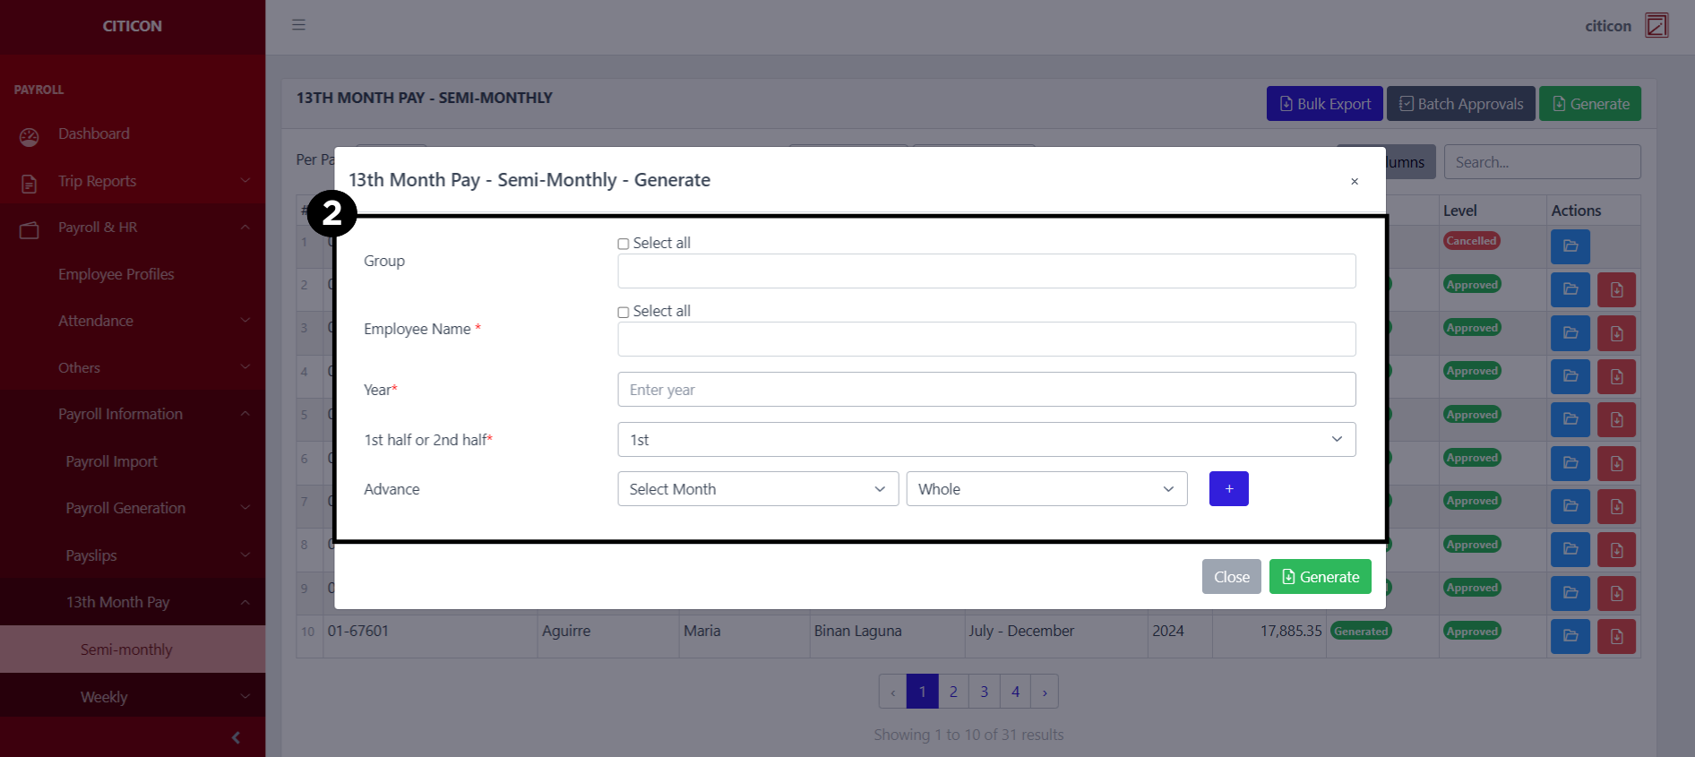1695x757 pixels.
Task: Expand the Attendance submenu
Action: tap(133, 321)
